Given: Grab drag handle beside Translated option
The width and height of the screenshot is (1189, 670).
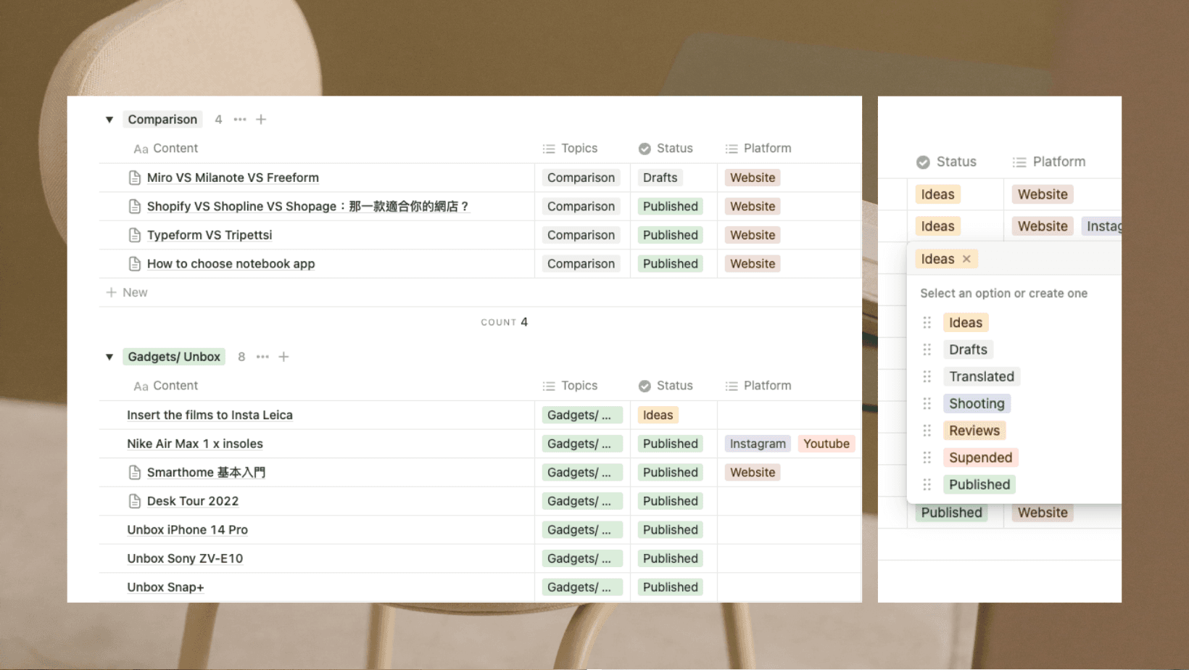Looking at the screenshot, I should click(x=927, y=376).
